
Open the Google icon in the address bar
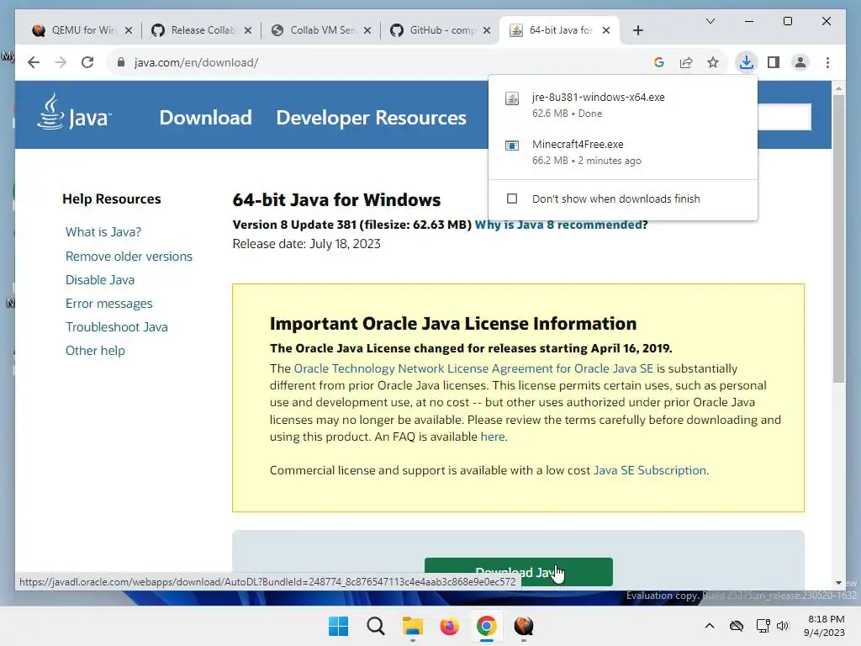click(659, 62)
